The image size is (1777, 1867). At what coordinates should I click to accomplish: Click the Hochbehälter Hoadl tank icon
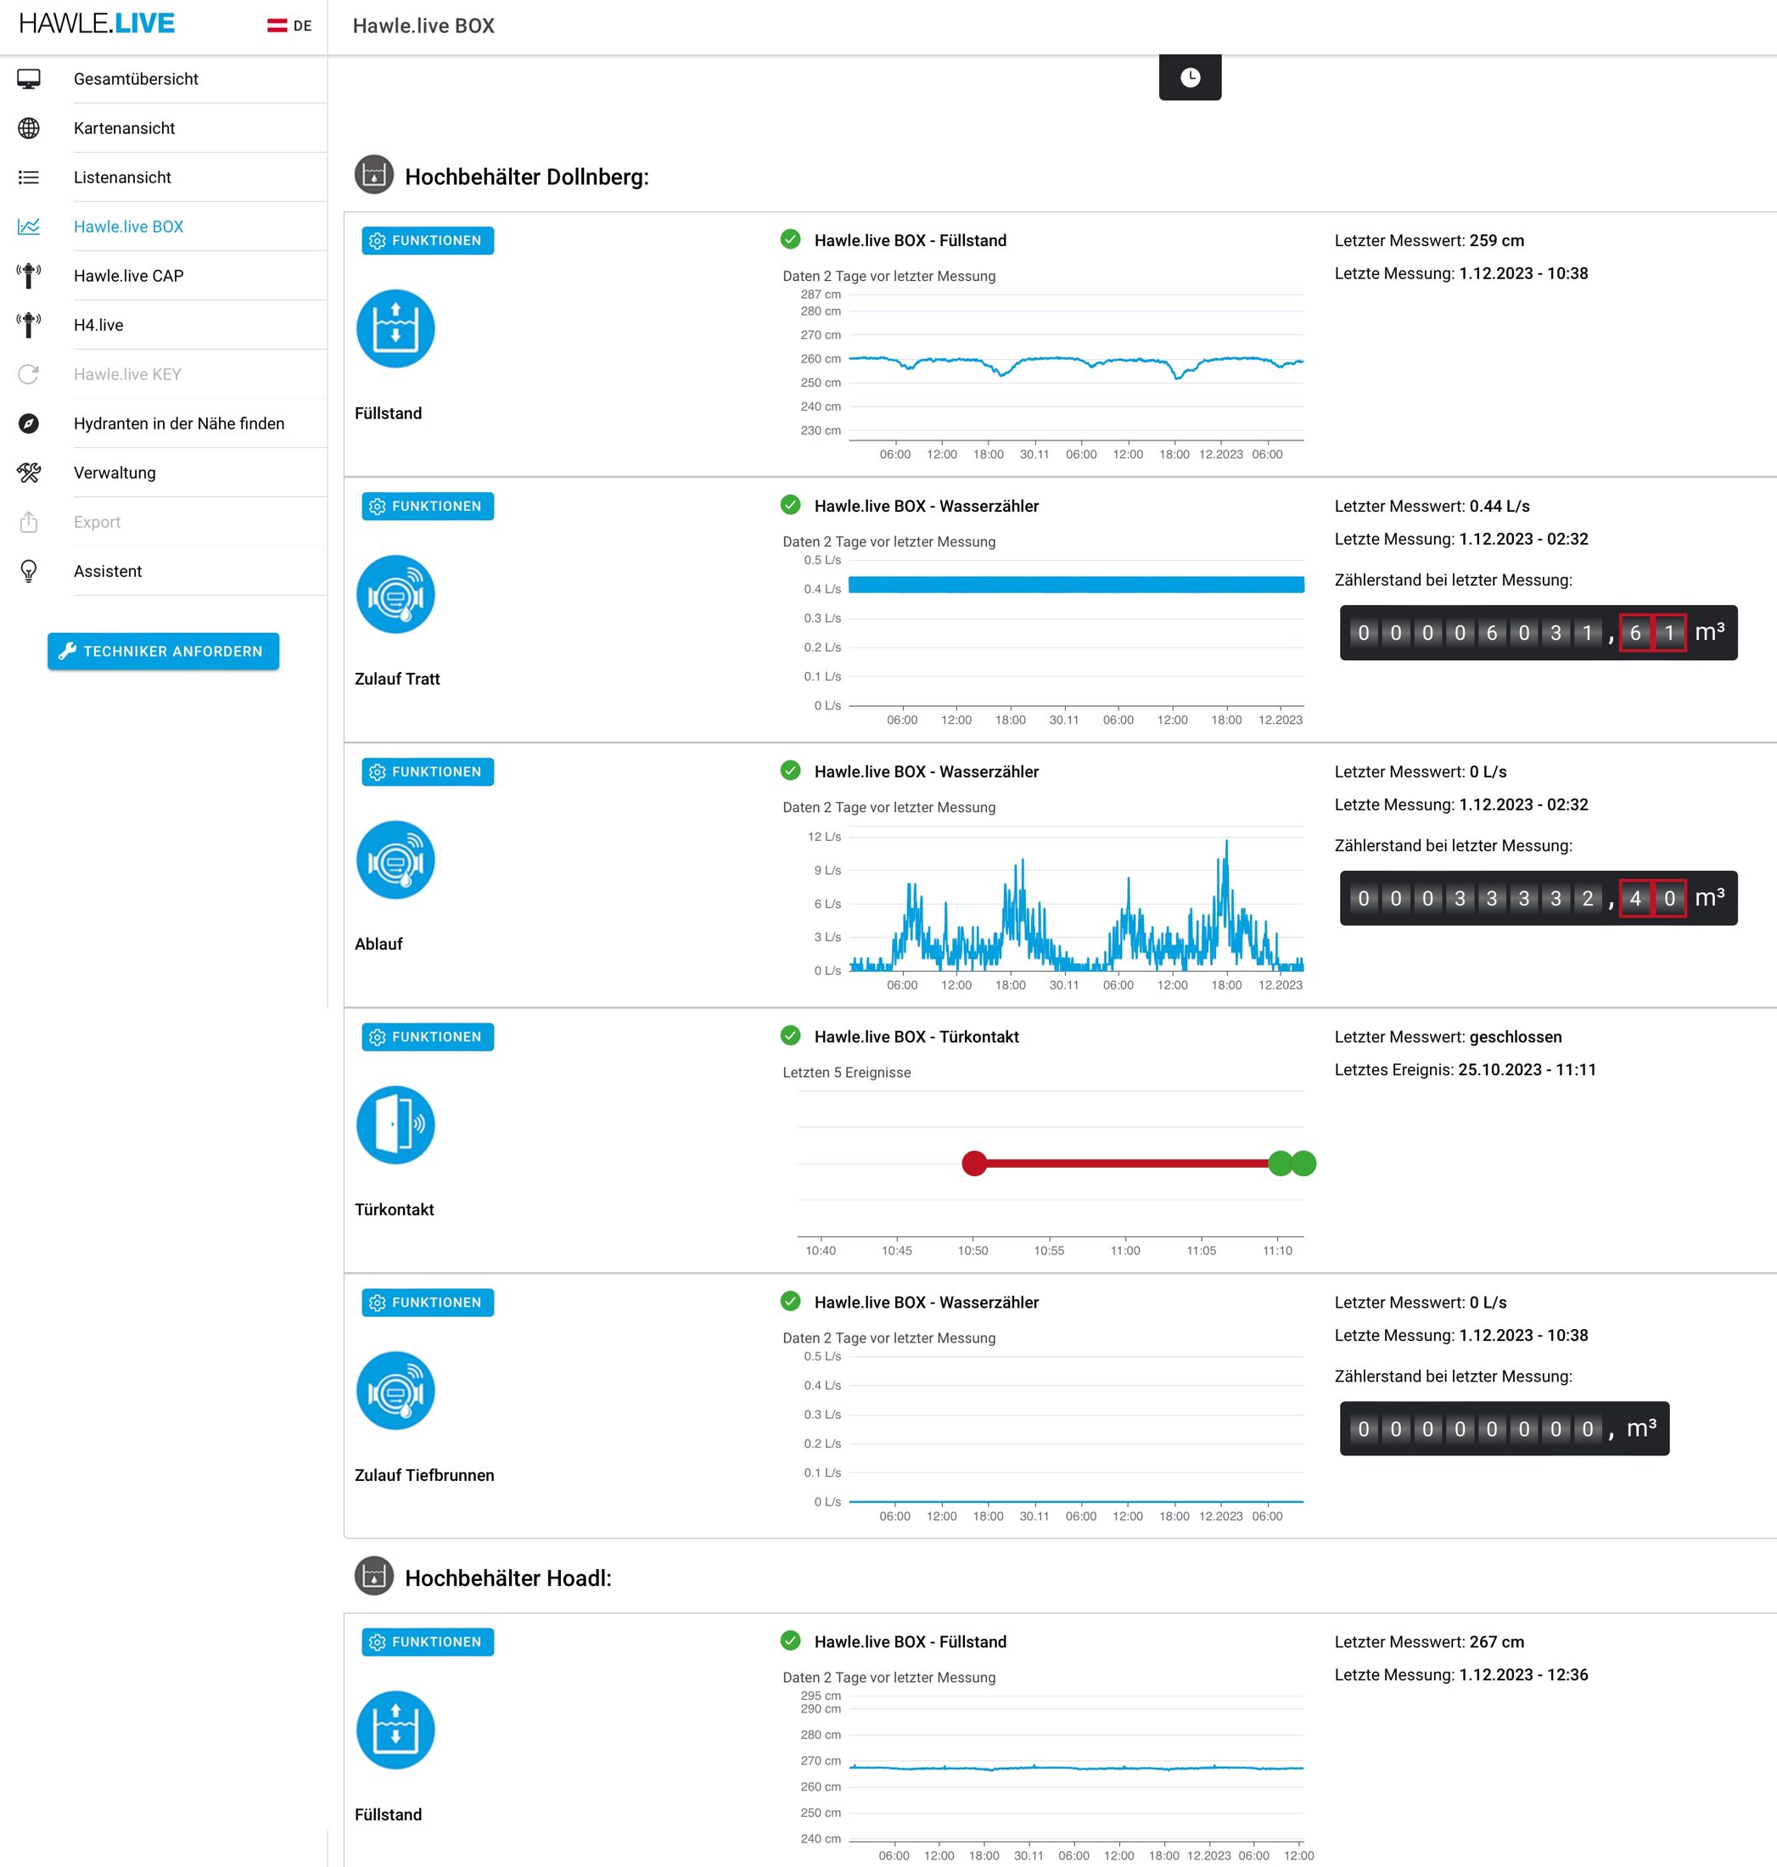tap(374, 1576)
